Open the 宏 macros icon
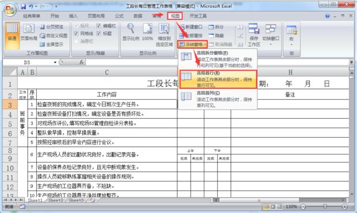This screenshot has width=357, height=213. coord(291,35)
